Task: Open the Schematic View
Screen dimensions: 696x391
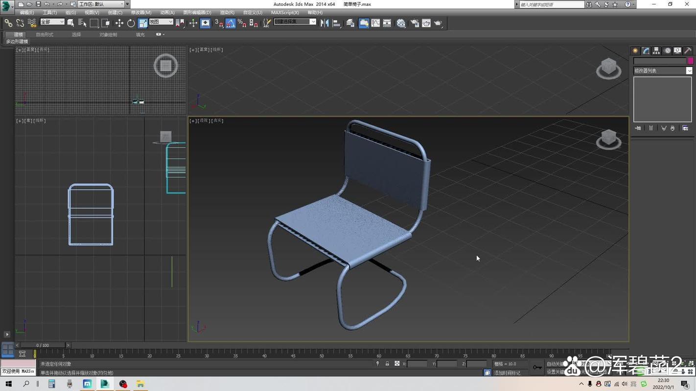Action: pos(388,23)
